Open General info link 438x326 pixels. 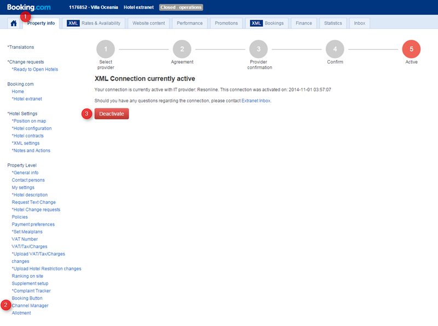pyautogui.click(x=25, y=173)
